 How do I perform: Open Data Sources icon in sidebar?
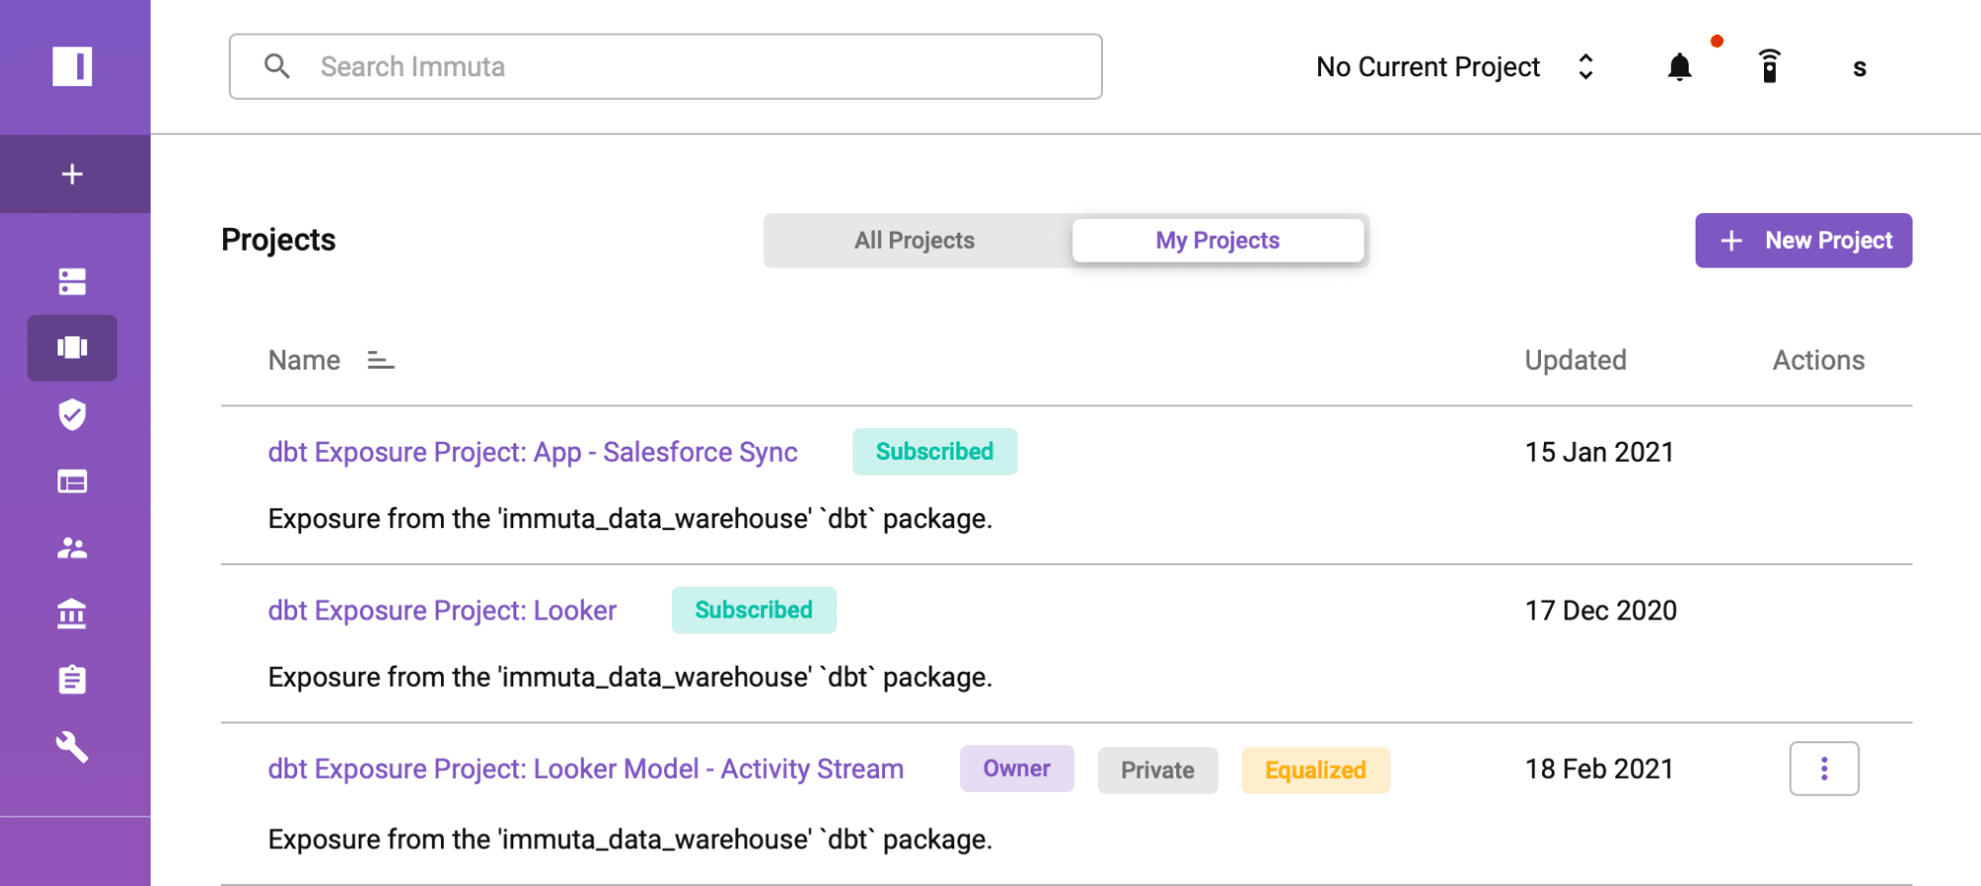pyautogui.click(x=72, y=281)
